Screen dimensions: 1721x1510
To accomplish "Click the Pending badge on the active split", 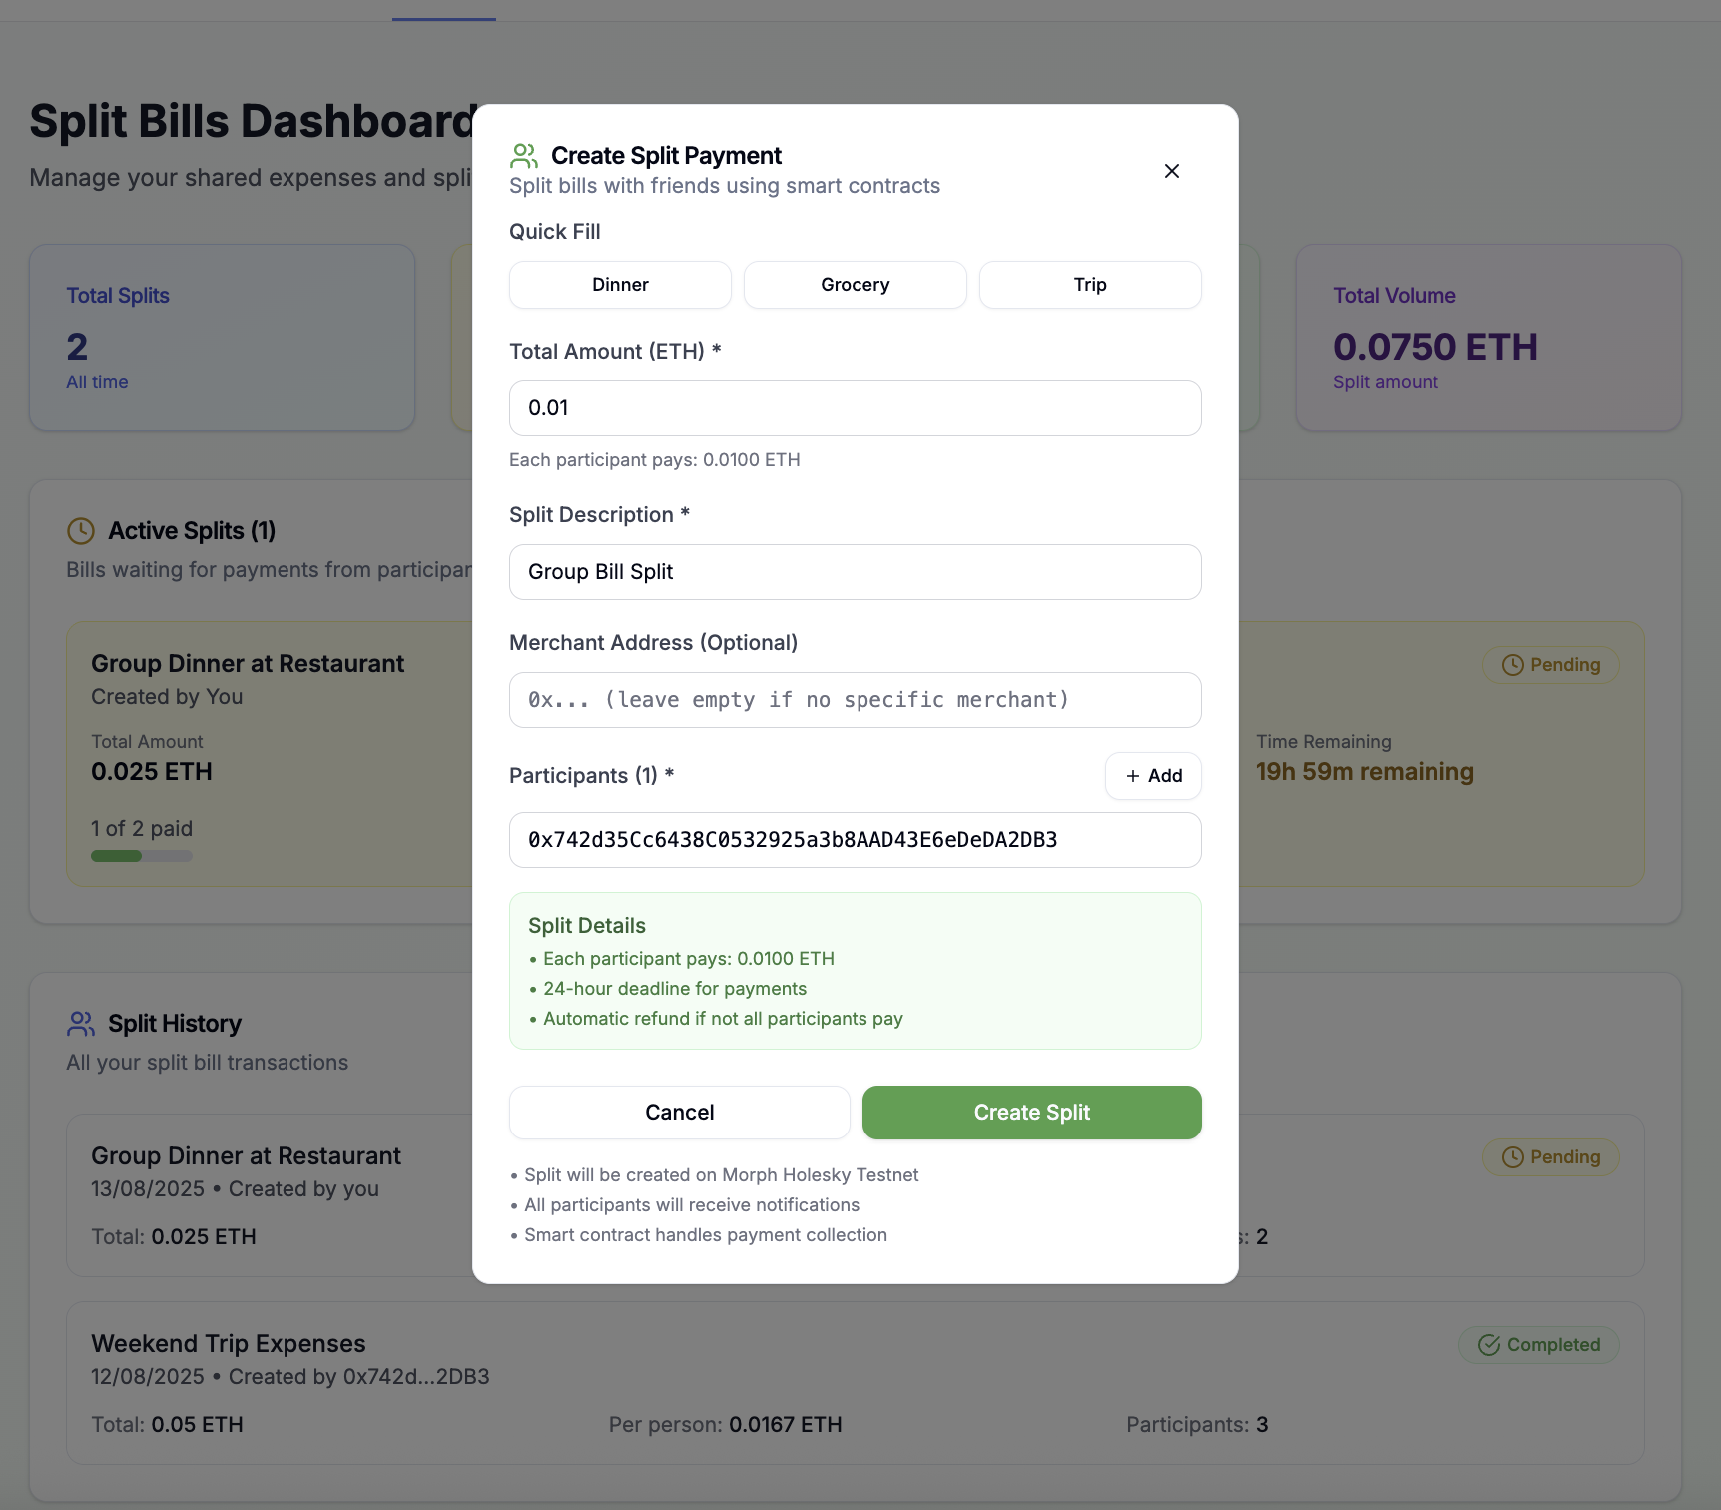I will point(1550,665).
